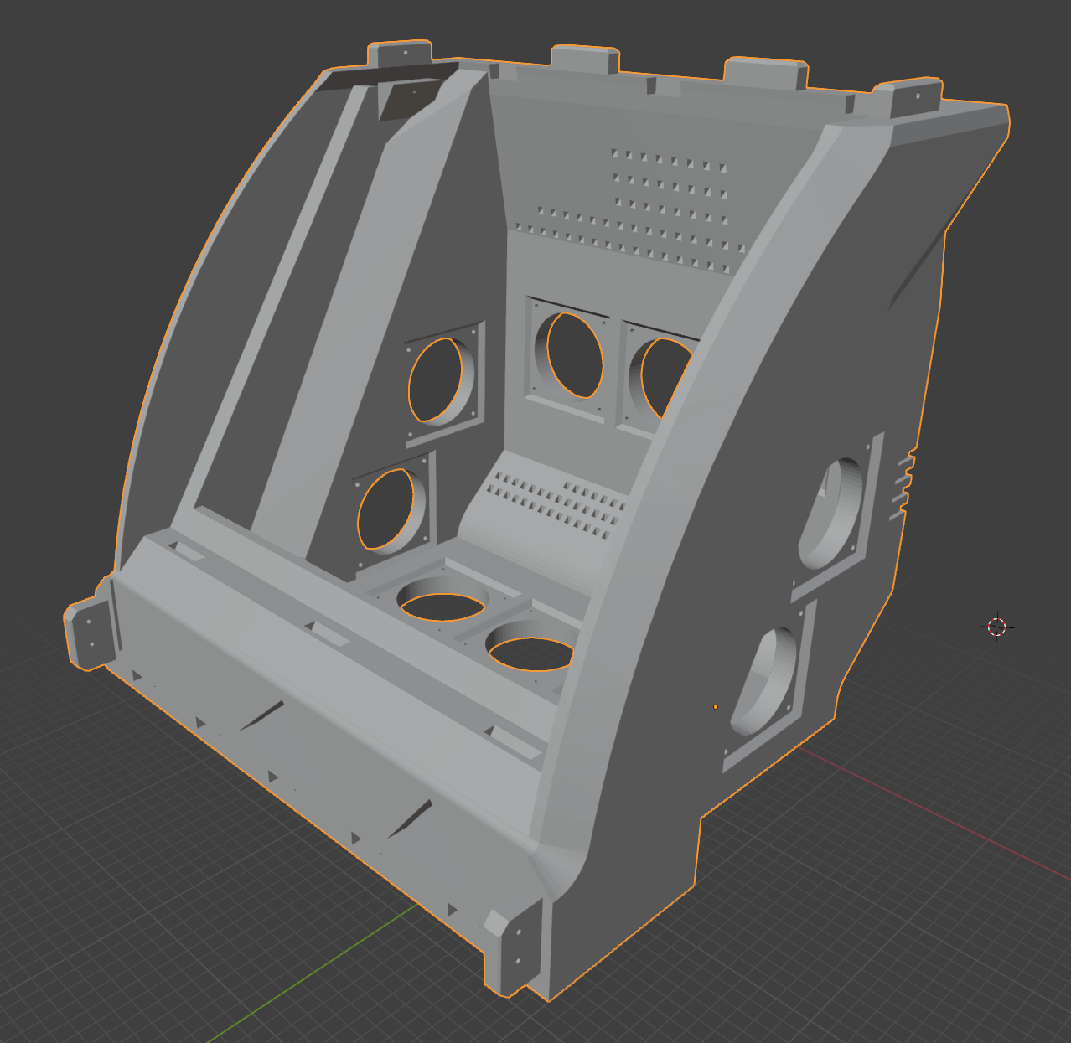Viewport: 1071px width, 1043px height.
Task: Click the left fan hole on back wall
Action: [575, 355]
